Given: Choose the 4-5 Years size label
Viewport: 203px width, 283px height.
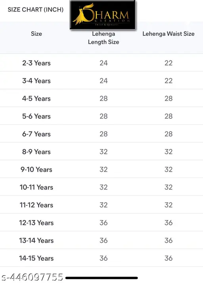Looking at the screenshot, I should (x=36, y=99).
